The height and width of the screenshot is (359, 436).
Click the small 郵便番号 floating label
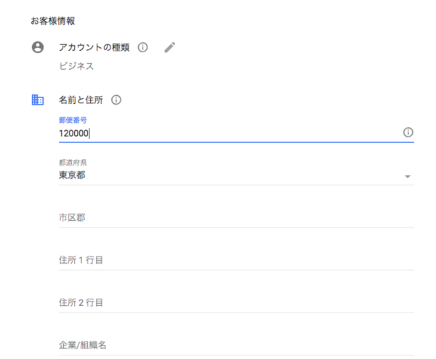coord(73,120)
